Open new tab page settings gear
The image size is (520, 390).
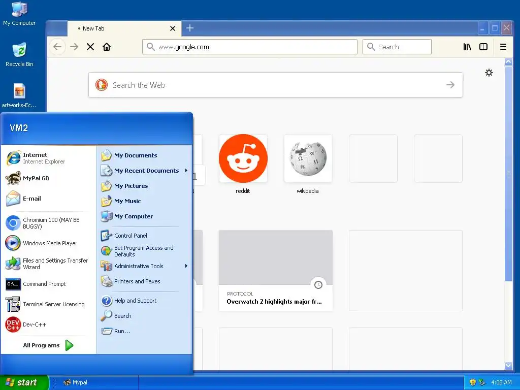point(489,73)
